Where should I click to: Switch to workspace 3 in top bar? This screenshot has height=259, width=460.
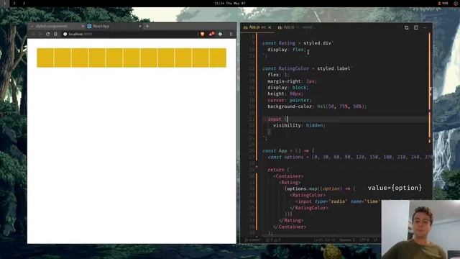point(24,3)
